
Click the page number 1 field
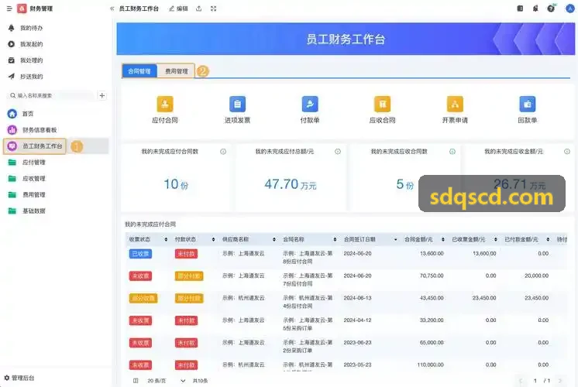[535, 381]
